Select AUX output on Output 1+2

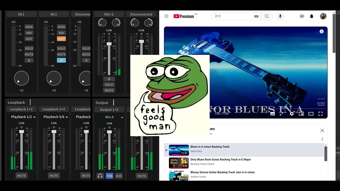click(119, 176)
